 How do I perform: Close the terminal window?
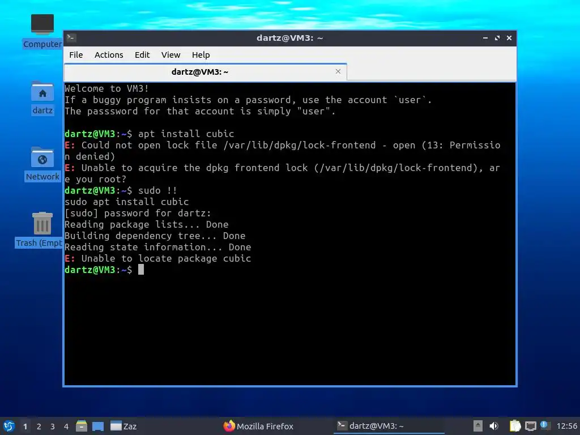[x=509, y=38]
